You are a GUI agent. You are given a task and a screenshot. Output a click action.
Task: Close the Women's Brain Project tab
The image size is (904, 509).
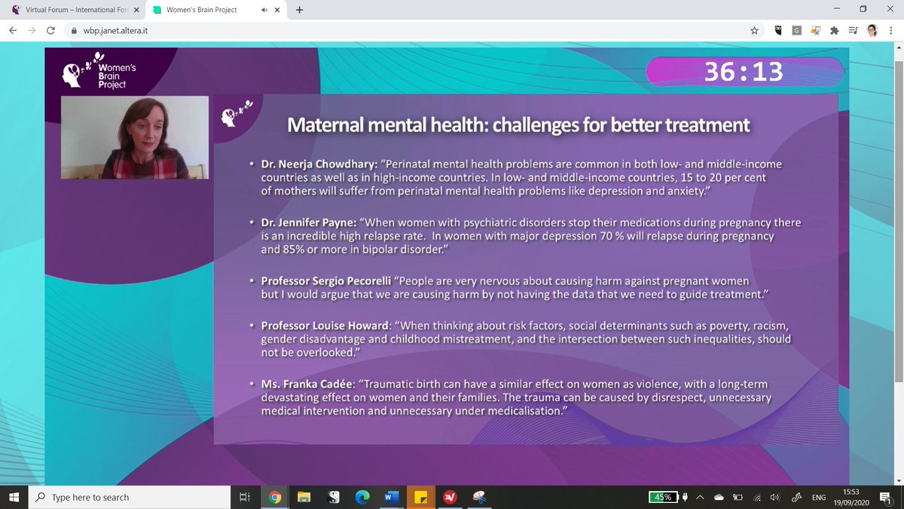[x=278, y=11]
